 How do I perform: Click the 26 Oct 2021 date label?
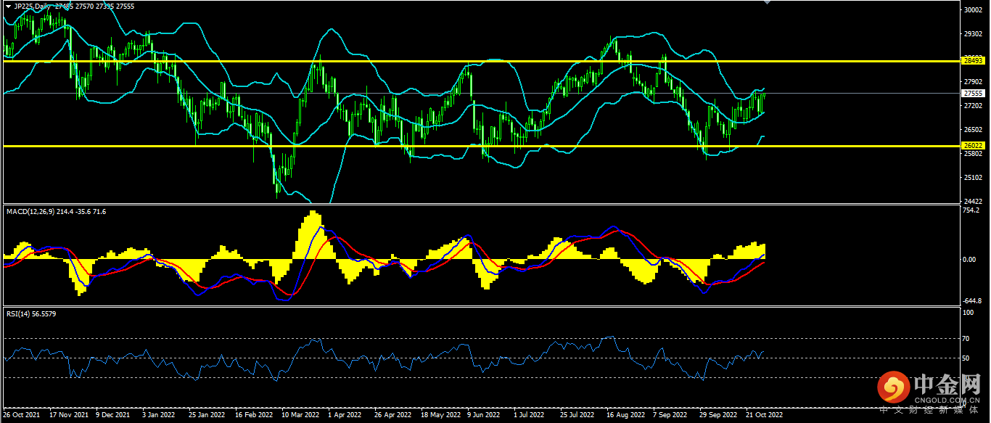[x=22, y=415]
